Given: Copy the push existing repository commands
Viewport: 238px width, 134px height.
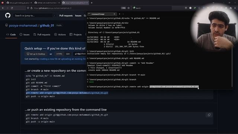Looking at the screenshot, I should (x=209, y=115).
